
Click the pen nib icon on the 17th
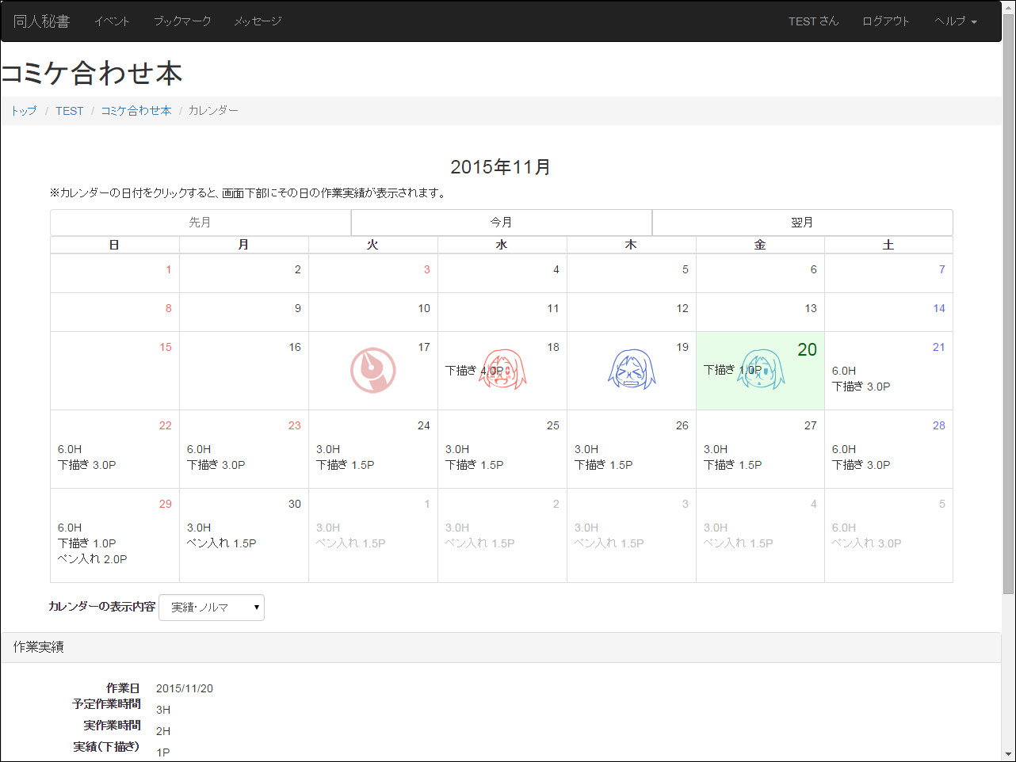373,370
